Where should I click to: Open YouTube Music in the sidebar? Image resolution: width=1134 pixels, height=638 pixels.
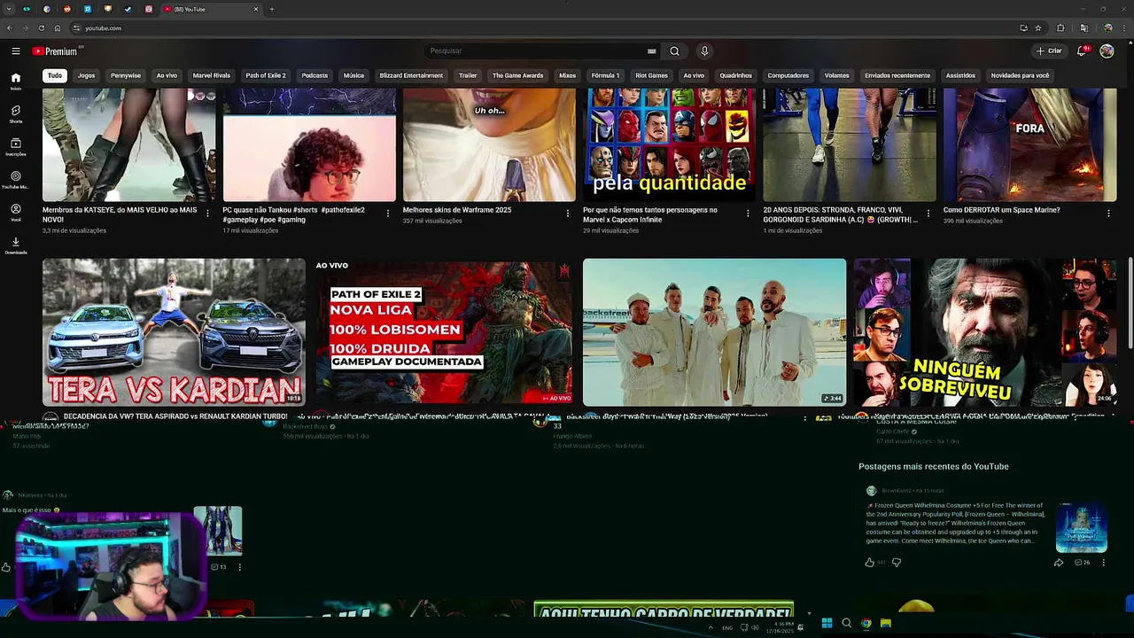[x=16, y=179]
